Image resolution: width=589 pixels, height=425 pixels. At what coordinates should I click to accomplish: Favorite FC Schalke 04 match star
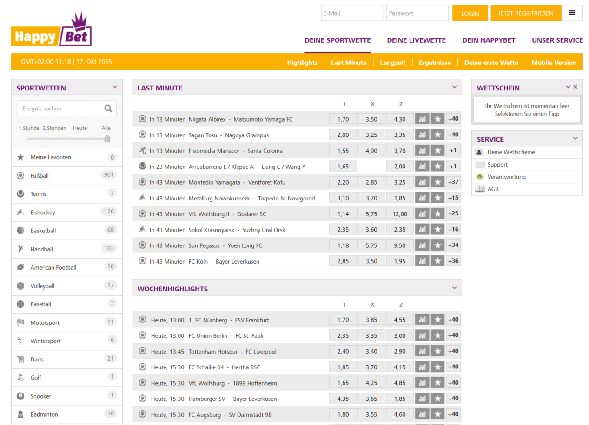pyautogui.click(x=437, y=367)
